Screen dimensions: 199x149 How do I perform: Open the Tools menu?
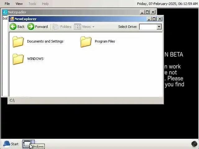tap(32, 4)
